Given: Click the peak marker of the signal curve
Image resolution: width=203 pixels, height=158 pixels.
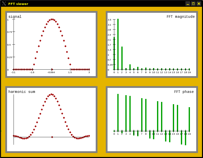Looking at the screenshot, I should [x=52, y=19].
